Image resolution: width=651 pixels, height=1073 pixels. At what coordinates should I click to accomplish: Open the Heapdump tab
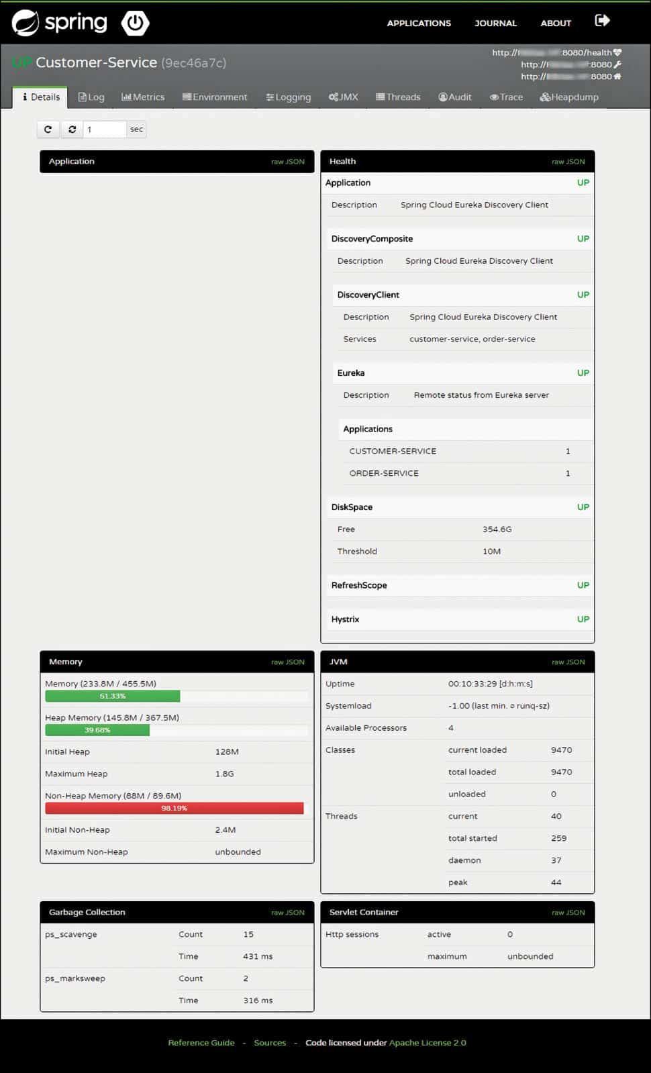pos(569,97)
